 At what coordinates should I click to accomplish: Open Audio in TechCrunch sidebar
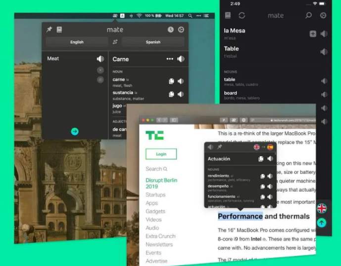coord(152,228)
